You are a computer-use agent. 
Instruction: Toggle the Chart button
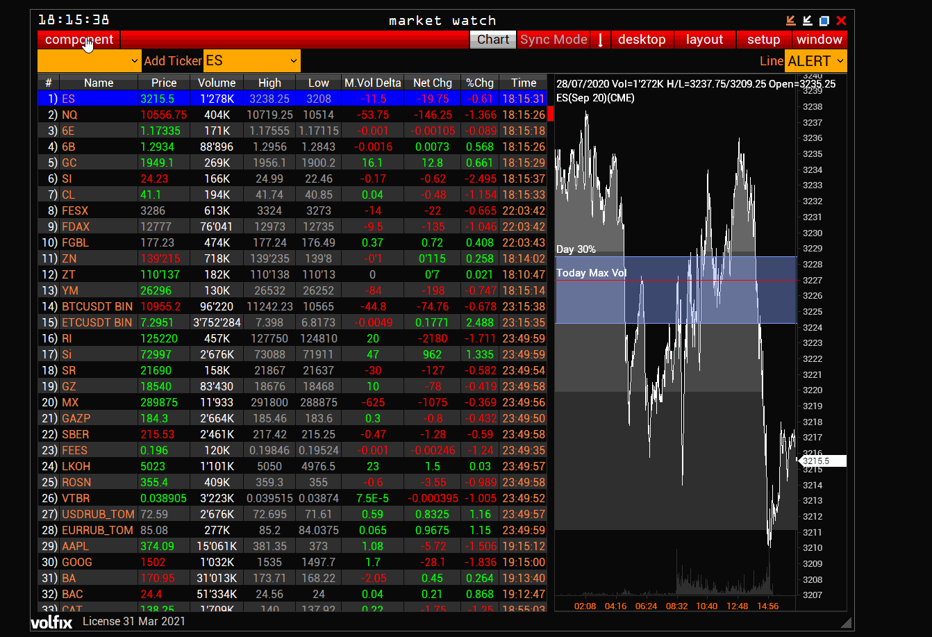[x=493, y=40]
